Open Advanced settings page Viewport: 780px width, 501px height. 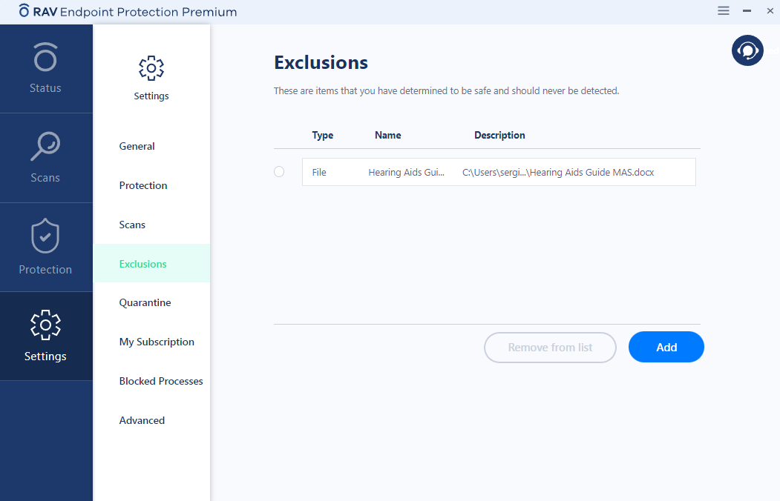point(142,421)
